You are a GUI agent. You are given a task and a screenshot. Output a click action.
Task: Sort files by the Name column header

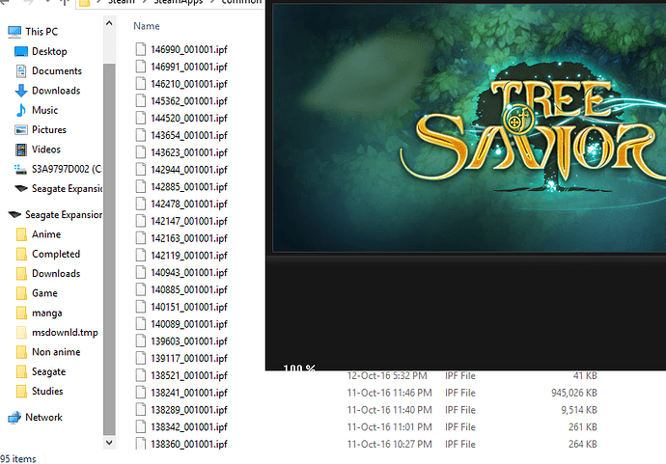[x=147, y=26]
